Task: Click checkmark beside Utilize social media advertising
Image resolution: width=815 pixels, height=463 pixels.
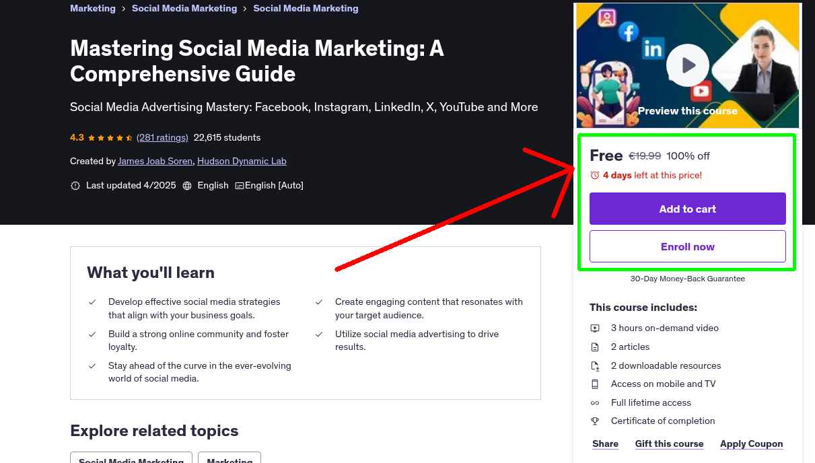Action: [319, 334]
